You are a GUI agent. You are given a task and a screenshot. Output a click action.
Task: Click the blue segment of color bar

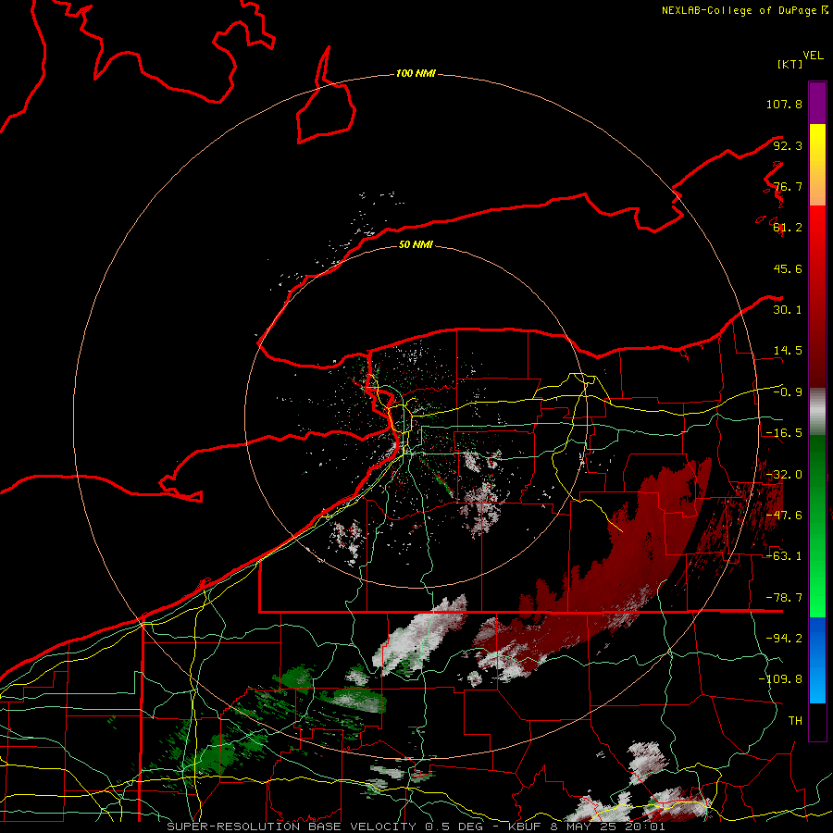[817, 660]
